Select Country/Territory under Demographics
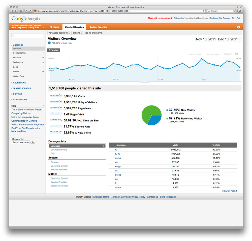Screen dimensions: 252x241 (x=59, y=150)
